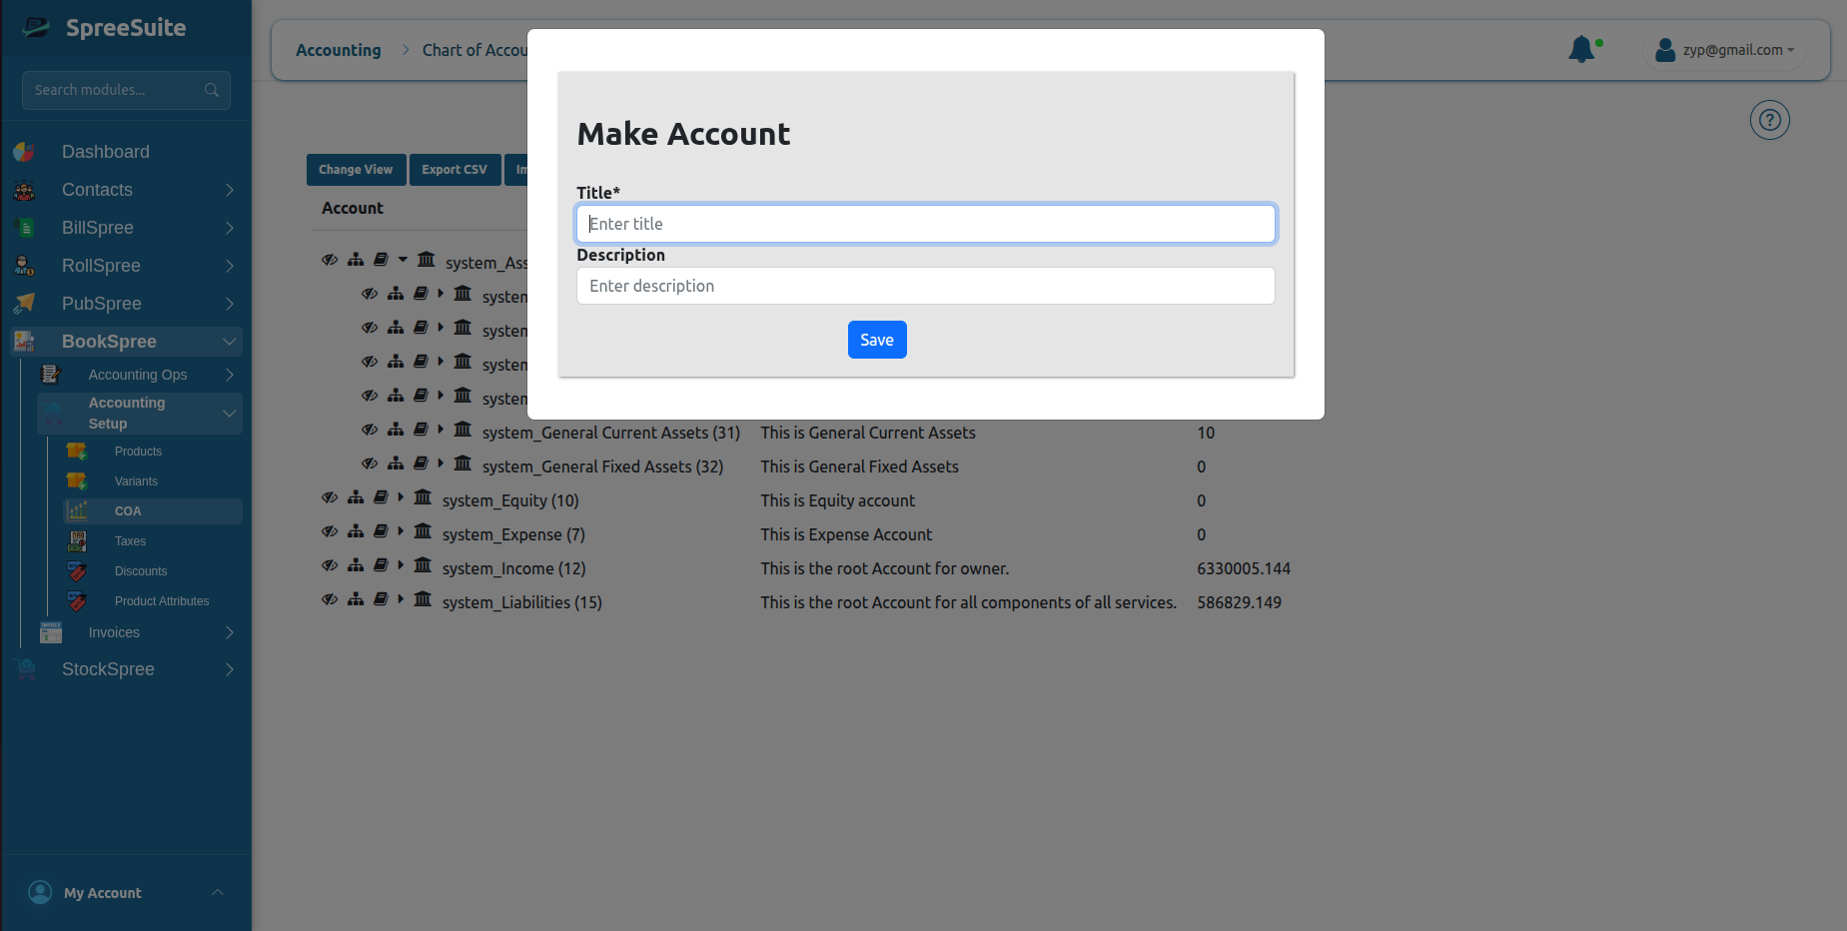Click the Invoices sidebar icon
Image resolution: width=1847 pixels, height=931 pixels.
tap(51, 632)
